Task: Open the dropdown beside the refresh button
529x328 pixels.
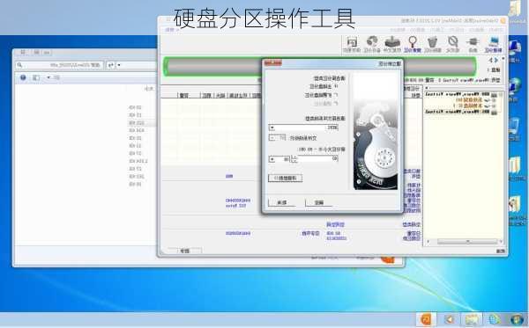Action: point(119,65)
